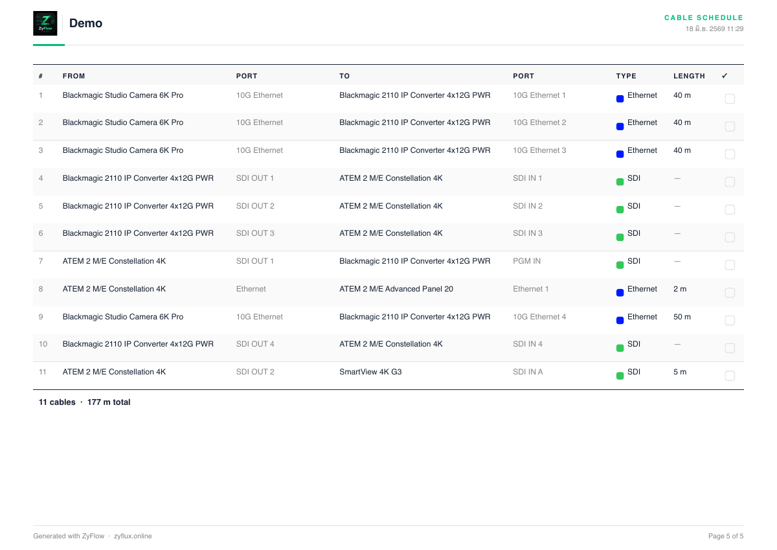The height and width of the screenshot is (550, 777).
Task: Click the green SDI swatch in row 4
Action: (620, 182)
